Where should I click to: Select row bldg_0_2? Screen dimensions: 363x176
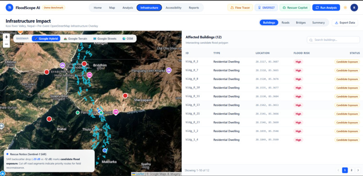point(272,62)
